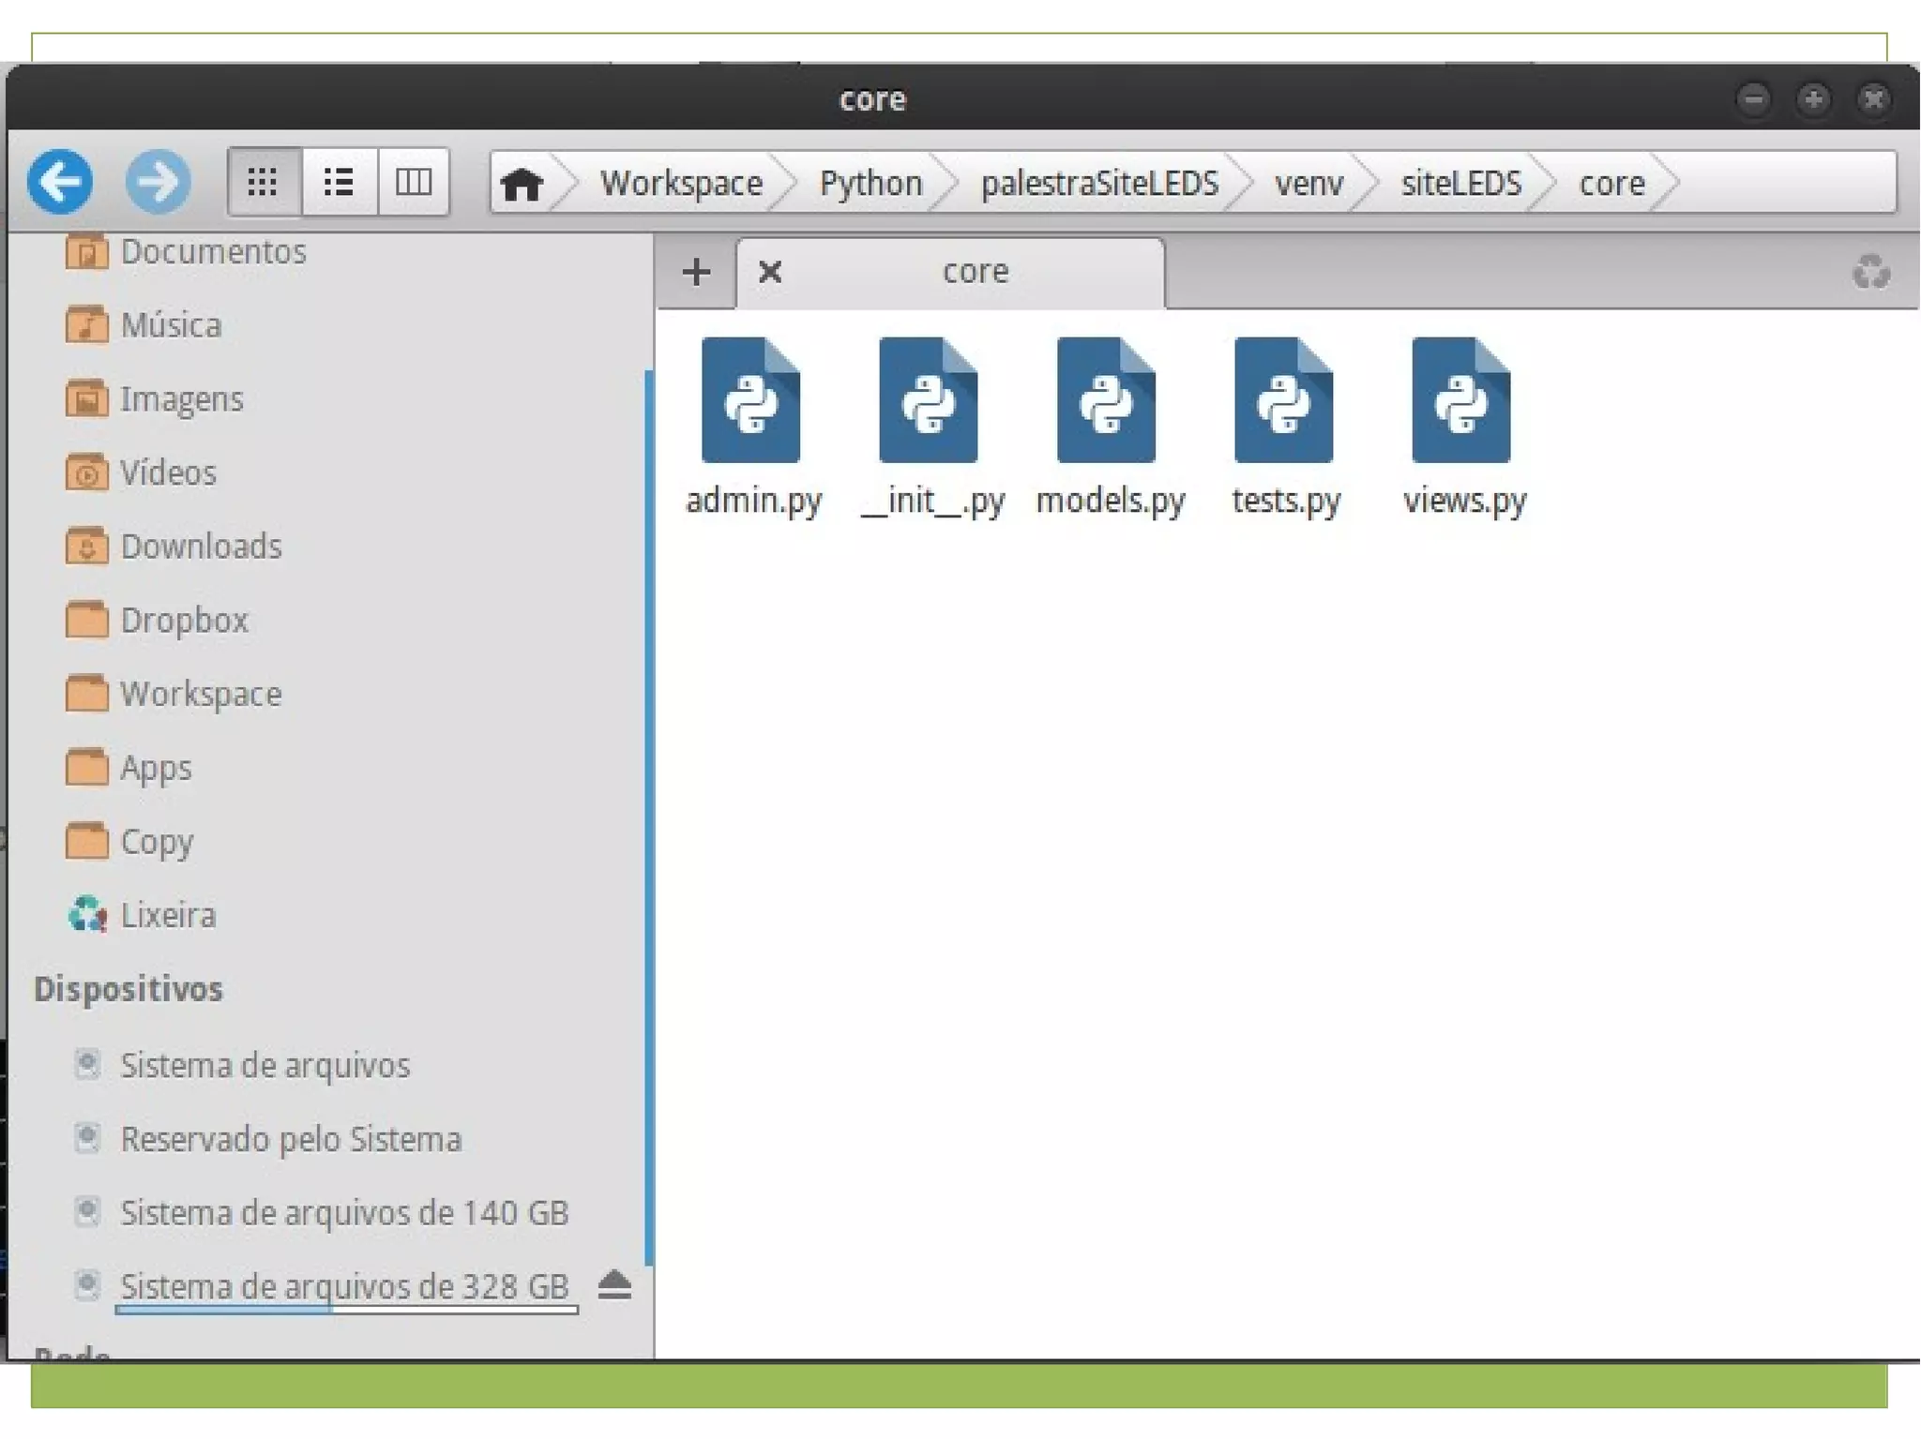Select the core tab label

pyautogui.click(x=976, y=272)
